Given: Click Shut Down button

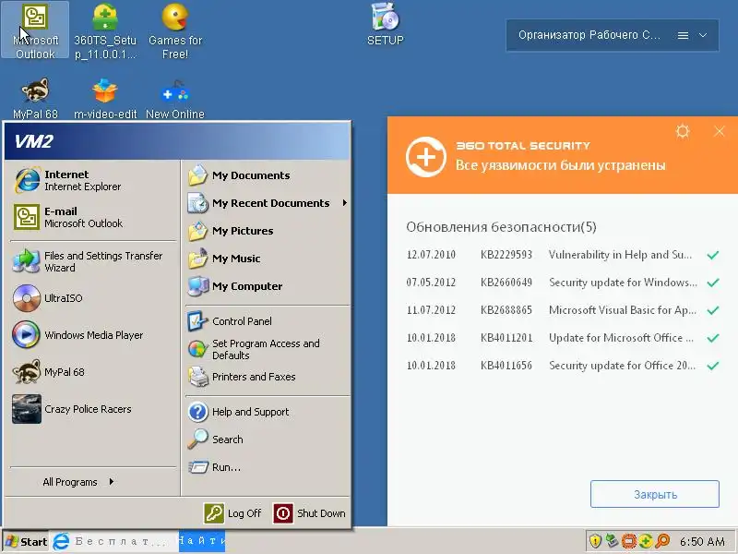Looking at the screenshot, I should click(x=310, y=513).
